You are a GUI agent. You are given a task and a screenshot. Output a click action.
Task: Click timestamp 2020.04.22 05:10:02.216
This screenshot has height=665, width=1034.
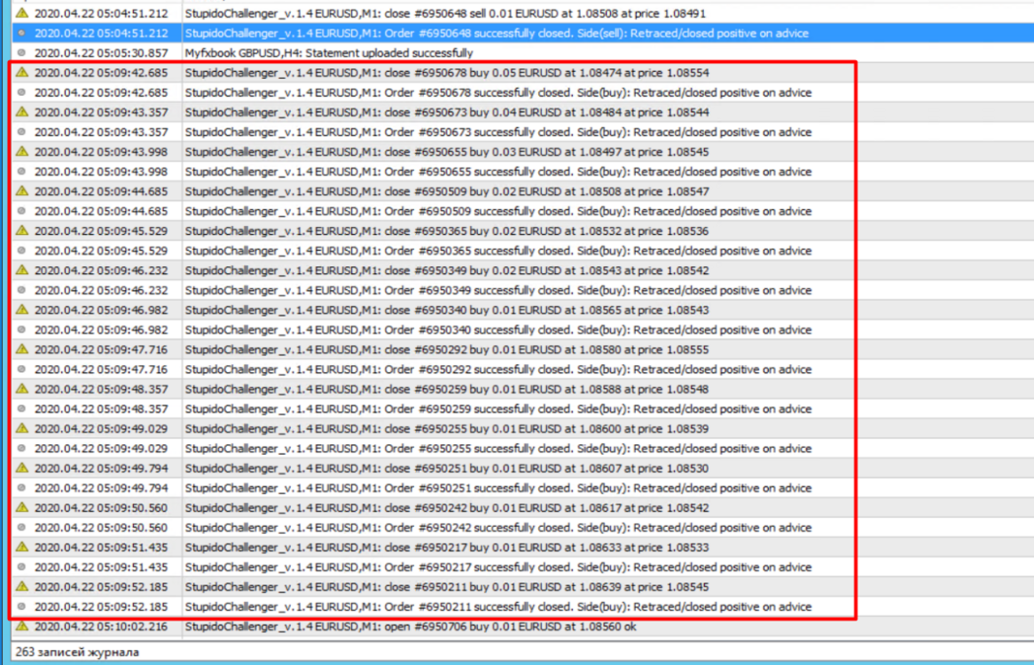pos(101,626)
